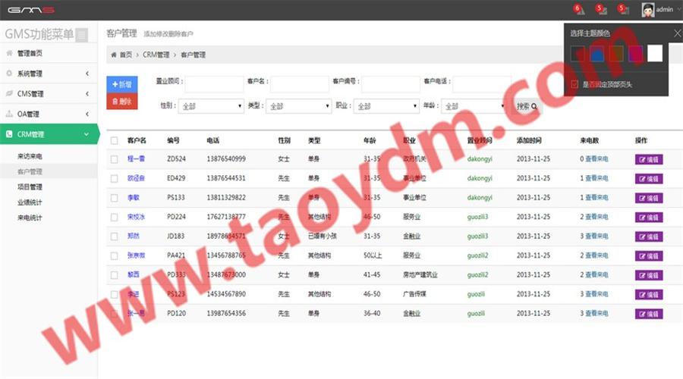Click the leaf icon beside CMS管理
The height and width of the screenshot is (379, 683).
click(9, 93)
